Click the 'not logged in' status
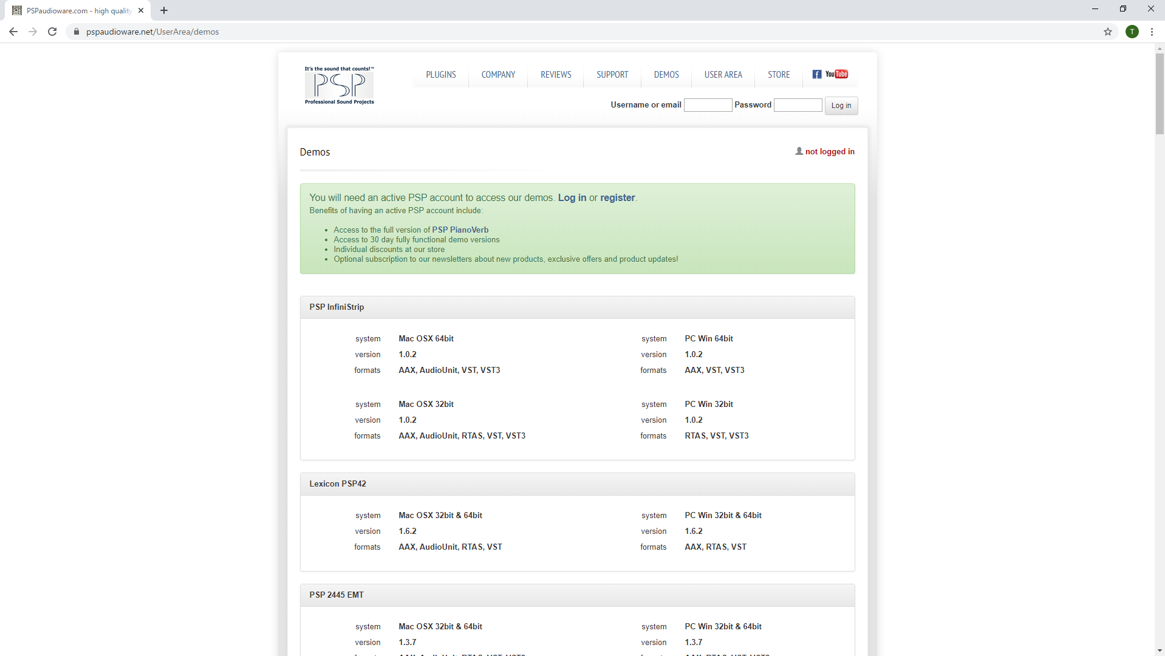The height and width of the screenshot is (656, 1165). [825, 151]
